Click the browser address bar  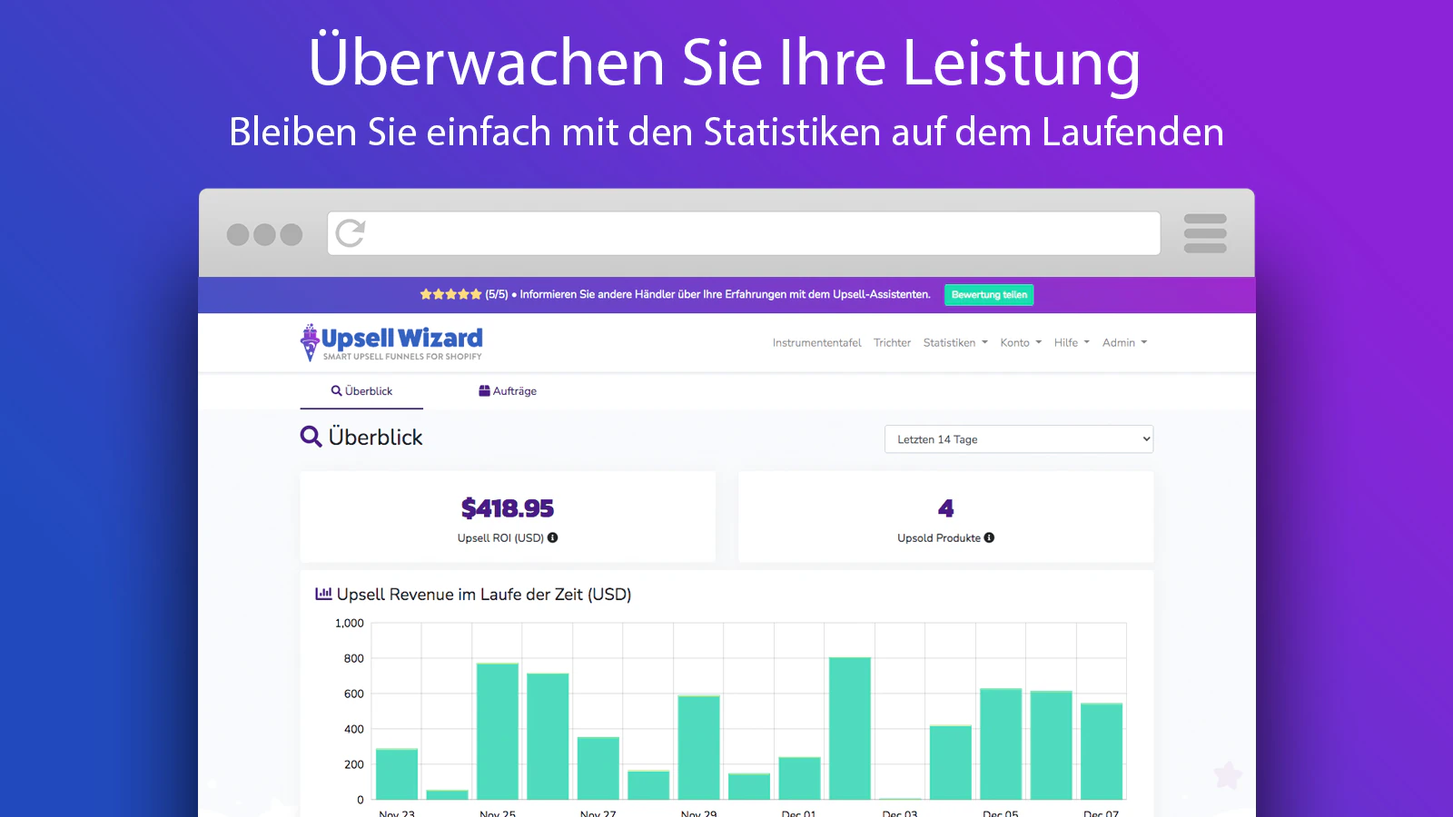[744, 233]
